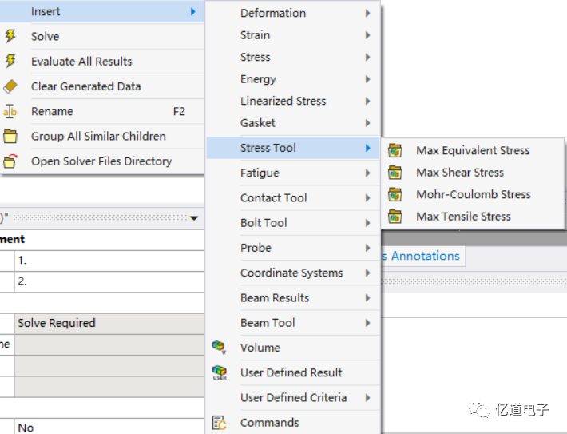Insert Max Equivalent Stress tool

[x=473, y=150]
